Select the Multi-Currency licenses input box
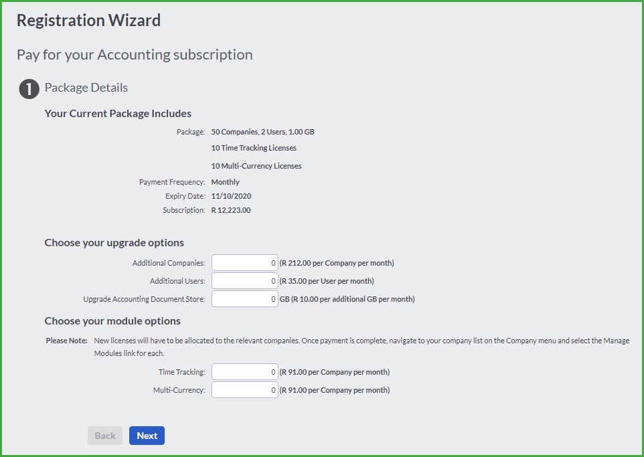The width and height of the screenshot is (644, 457). [245, 390]
